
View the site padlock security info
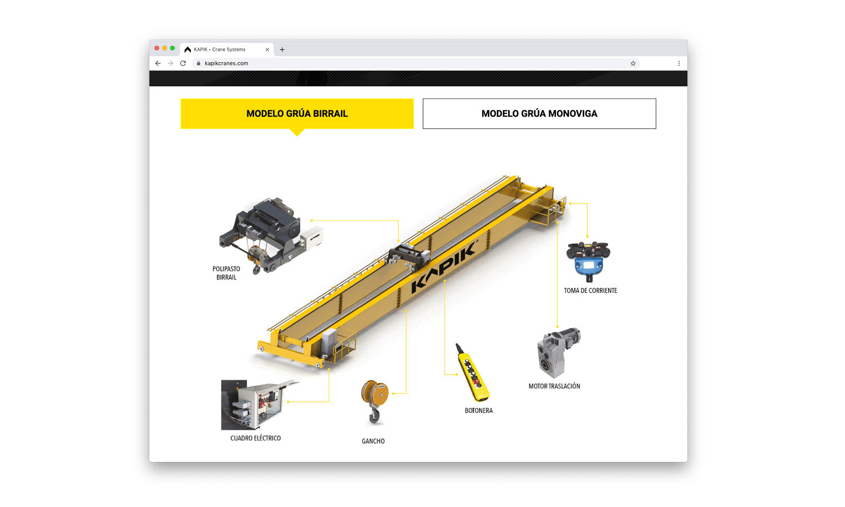(198, 63)
